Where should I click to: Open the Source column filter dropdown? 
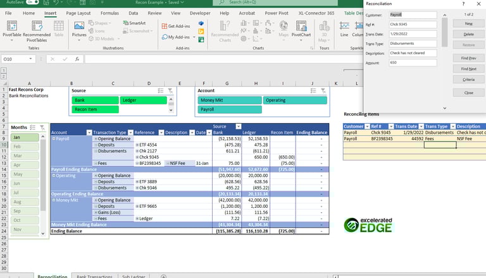click(239, 126)
